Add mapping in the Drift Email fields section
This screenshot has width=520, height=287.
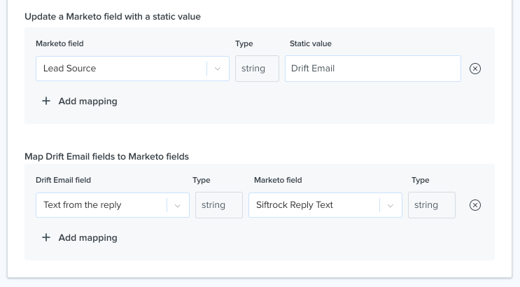tap(80, 237)
